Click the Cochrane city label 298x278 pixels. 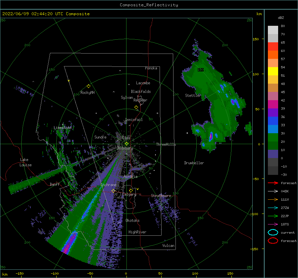coord(108,185)
